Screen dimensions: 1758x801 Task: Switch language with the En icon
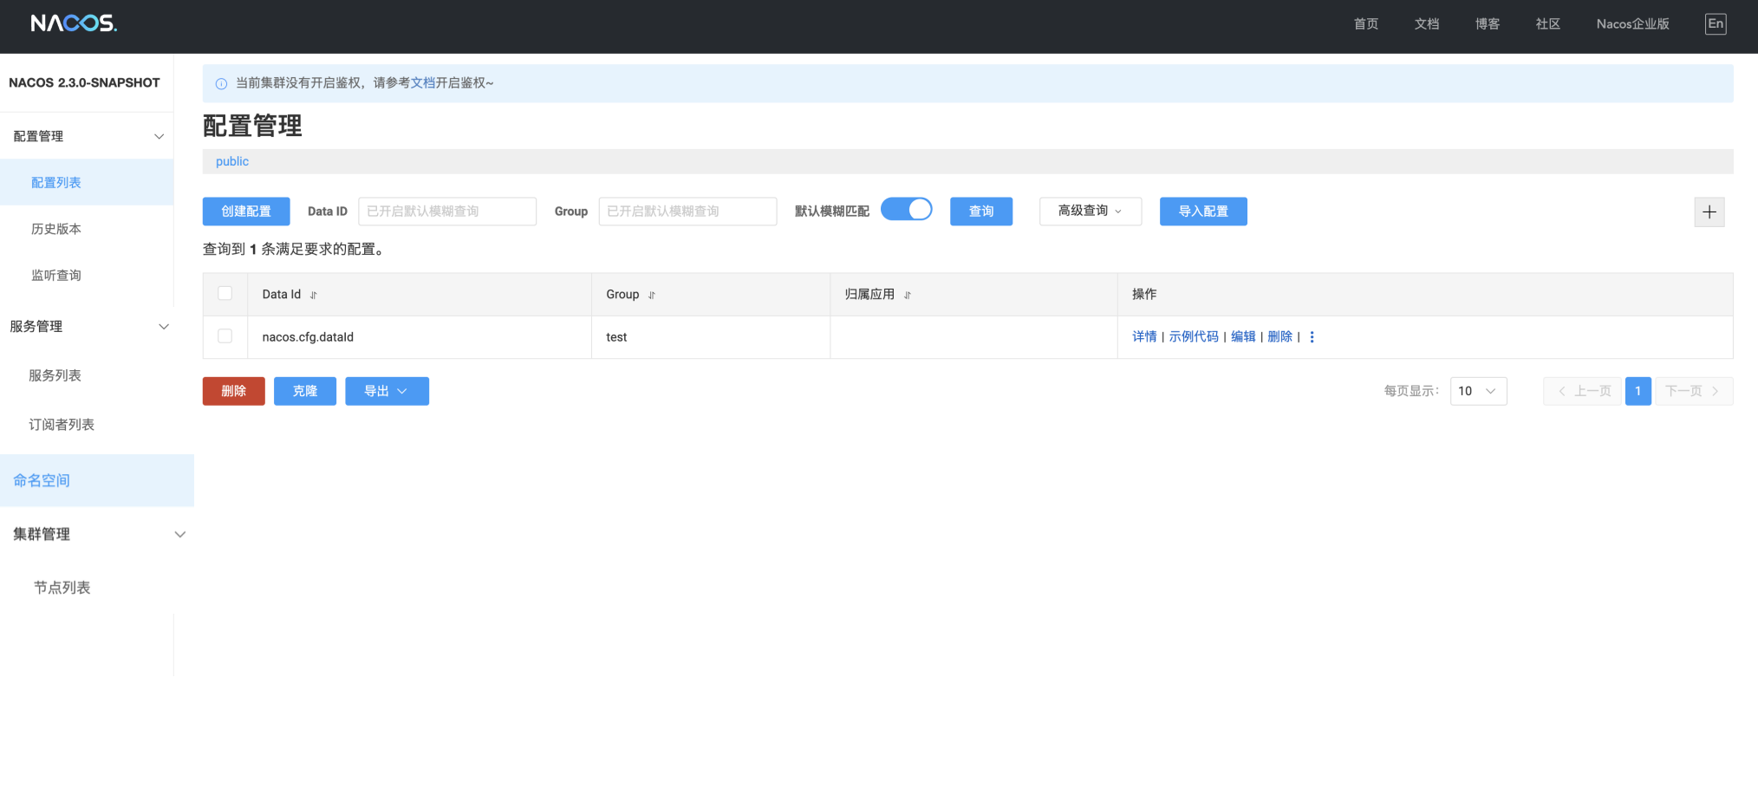point(1716,24)
